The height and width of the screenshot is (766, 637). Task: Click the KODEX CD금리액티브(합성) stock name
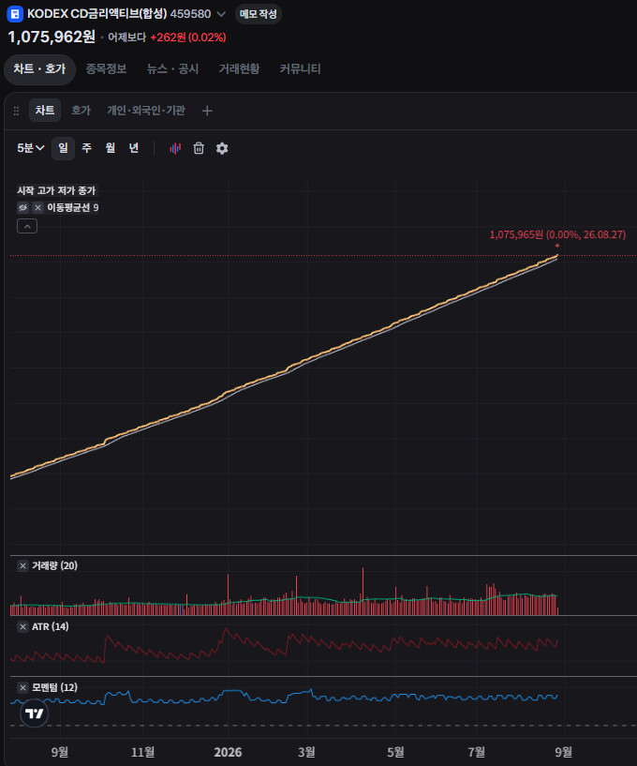[97, 14]
